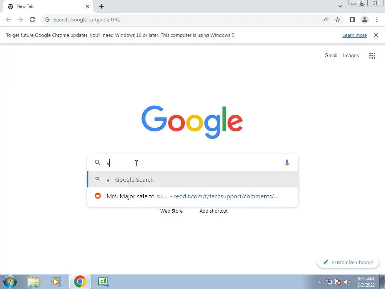Open the C# application in taskbar
The image size is (385, 289).
tap(103, 281)
